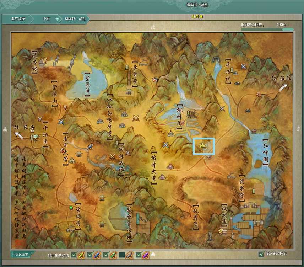Click the white arrow toward 长安
Viewport: 304px width, 267px height.
click(x=18, y=135)
